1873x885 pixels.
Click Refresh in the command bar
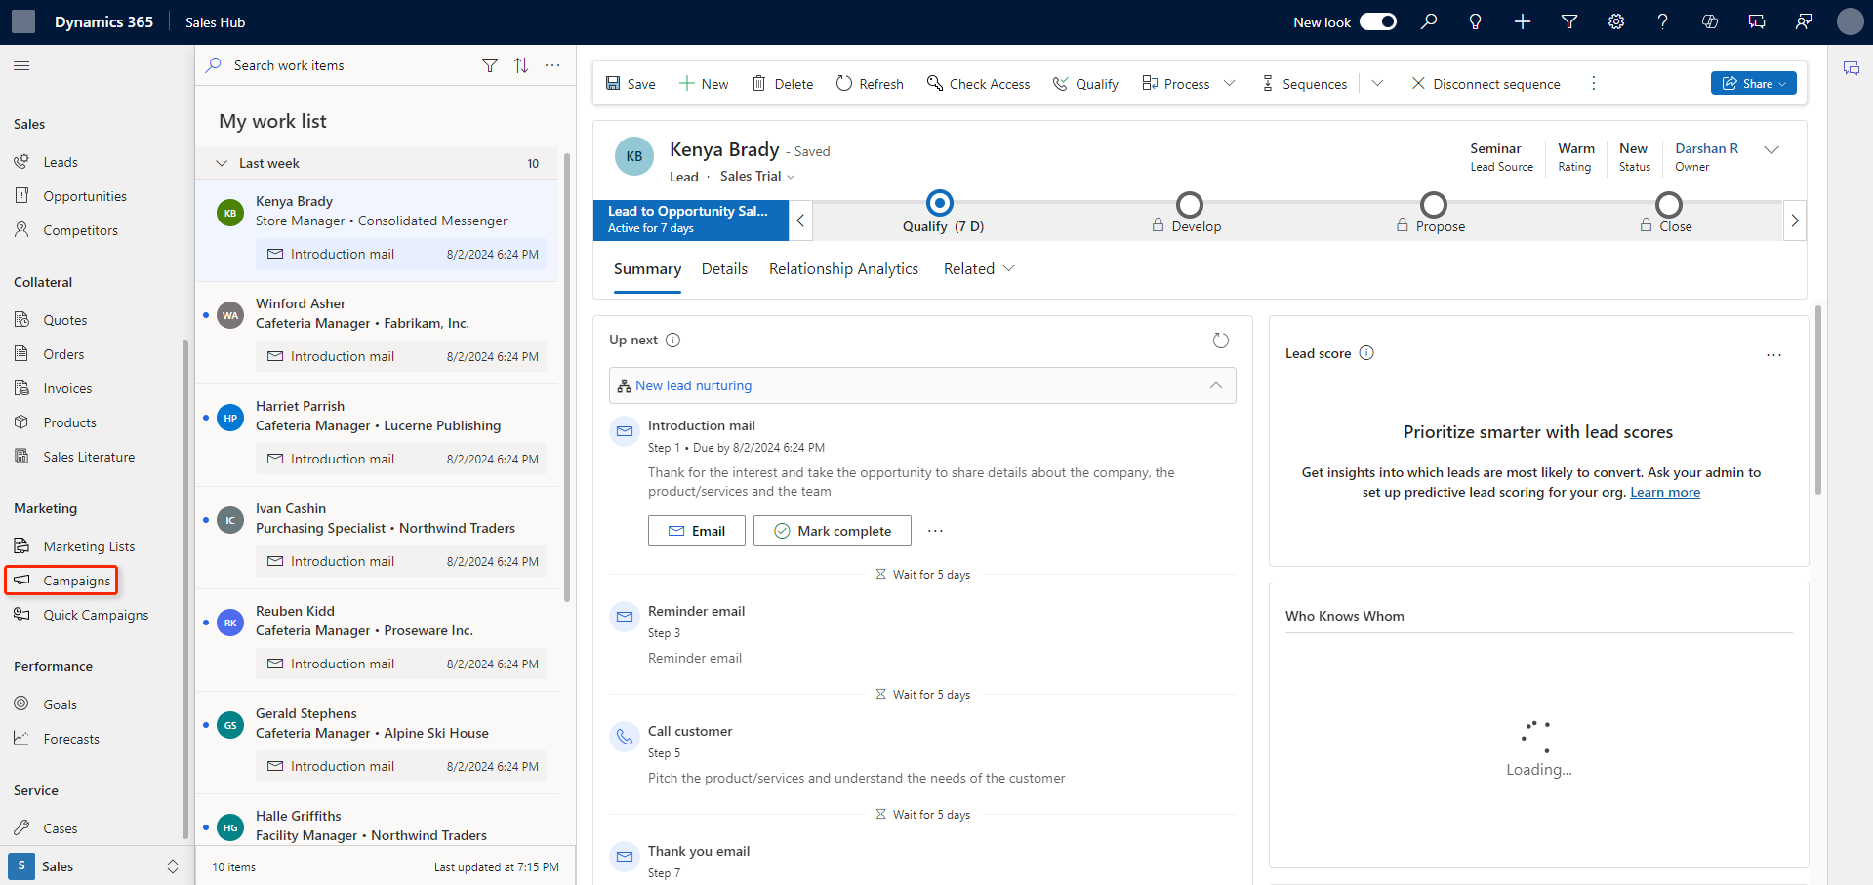coord(870,84)
